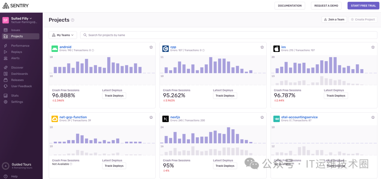
Task: Click the Alerts siren icon
Action: click(x=6, y=58)
